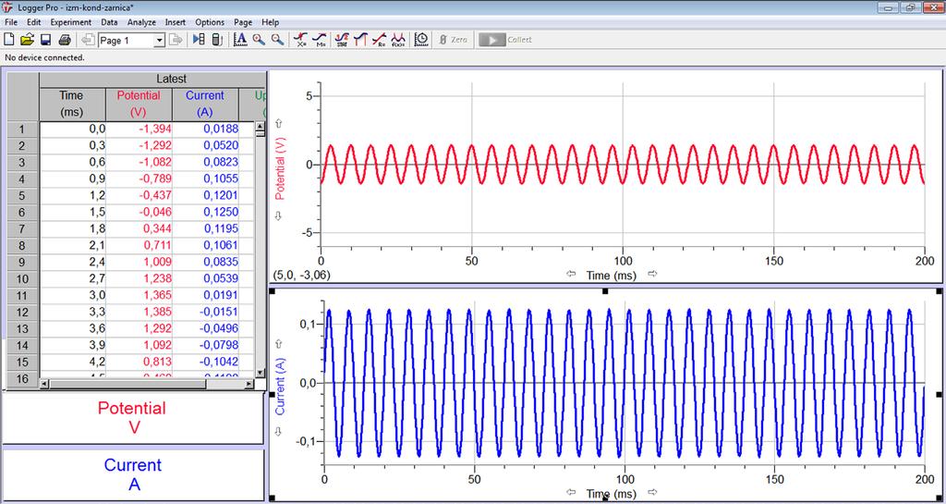
Task: Open the Insert menu
Action: pyautogui.click(x=176, y=22)
